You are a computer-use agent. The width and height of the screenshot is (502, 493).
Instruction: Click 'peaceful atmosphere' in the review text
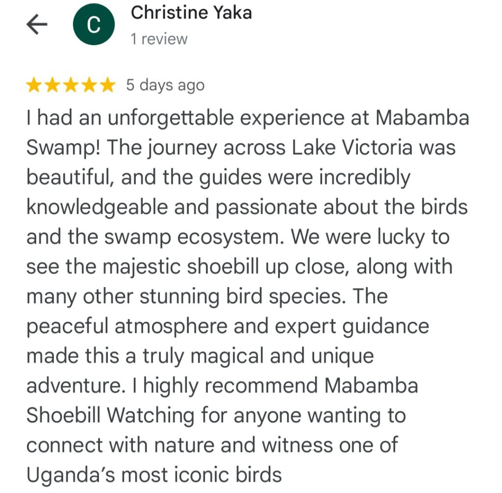point(127,327)
